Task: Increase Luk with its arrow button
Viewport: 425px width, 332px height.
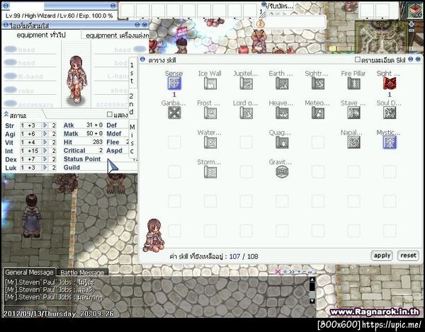Action: click(45, 168)
